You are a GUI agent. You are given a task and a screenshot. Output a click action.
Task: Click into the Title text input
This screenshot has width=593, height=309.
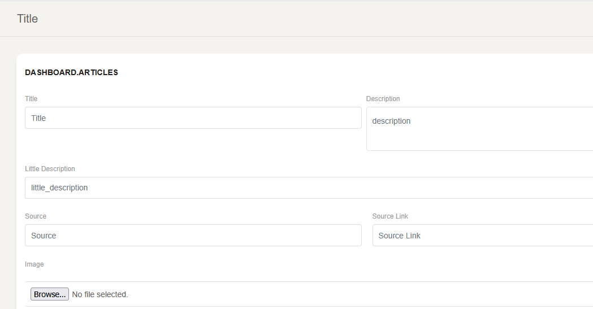pyautogui.click(x=192, y=118)
